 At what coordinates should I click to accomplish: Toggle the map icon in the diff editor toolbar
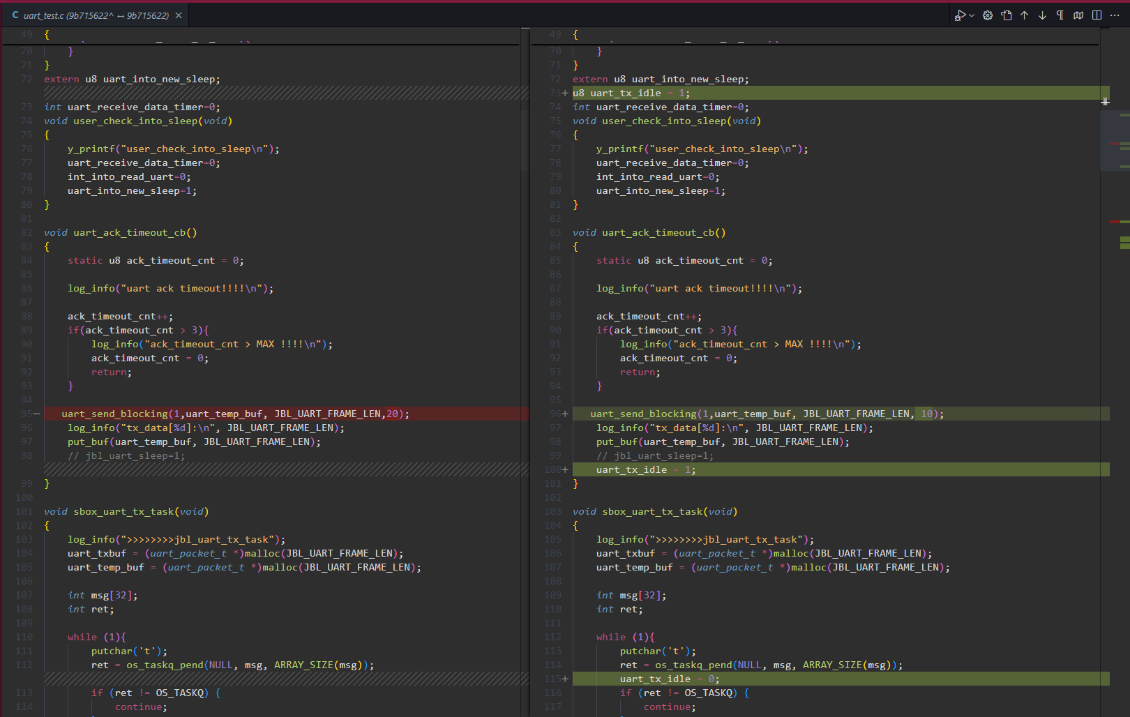pos(1078,15)
